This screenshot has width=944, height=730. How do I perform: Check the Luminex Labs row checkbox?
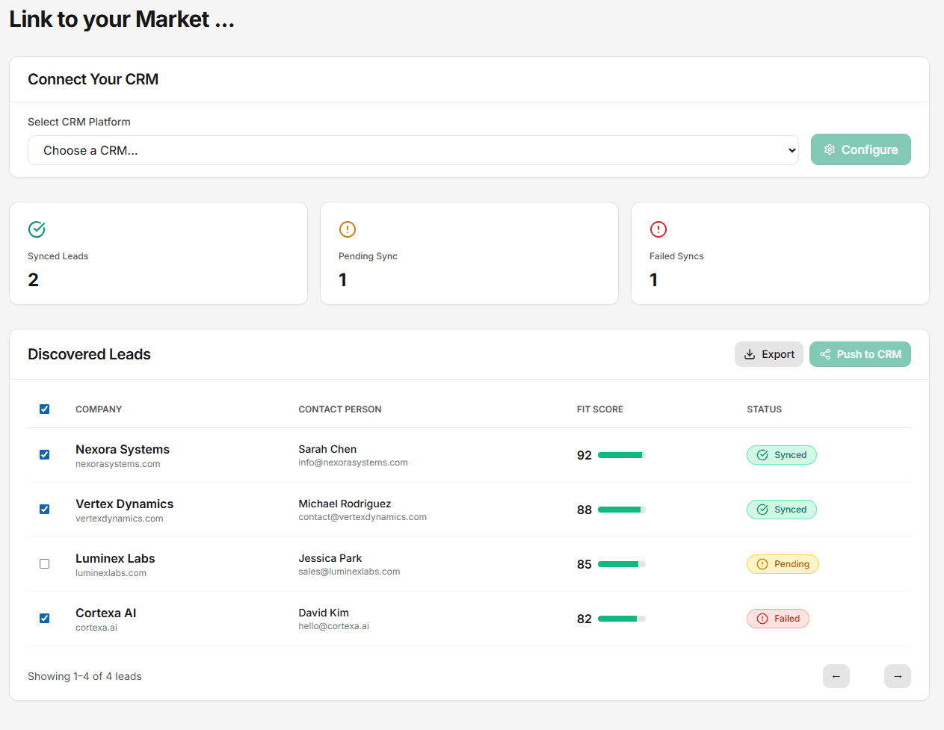(x=45, y=563)
